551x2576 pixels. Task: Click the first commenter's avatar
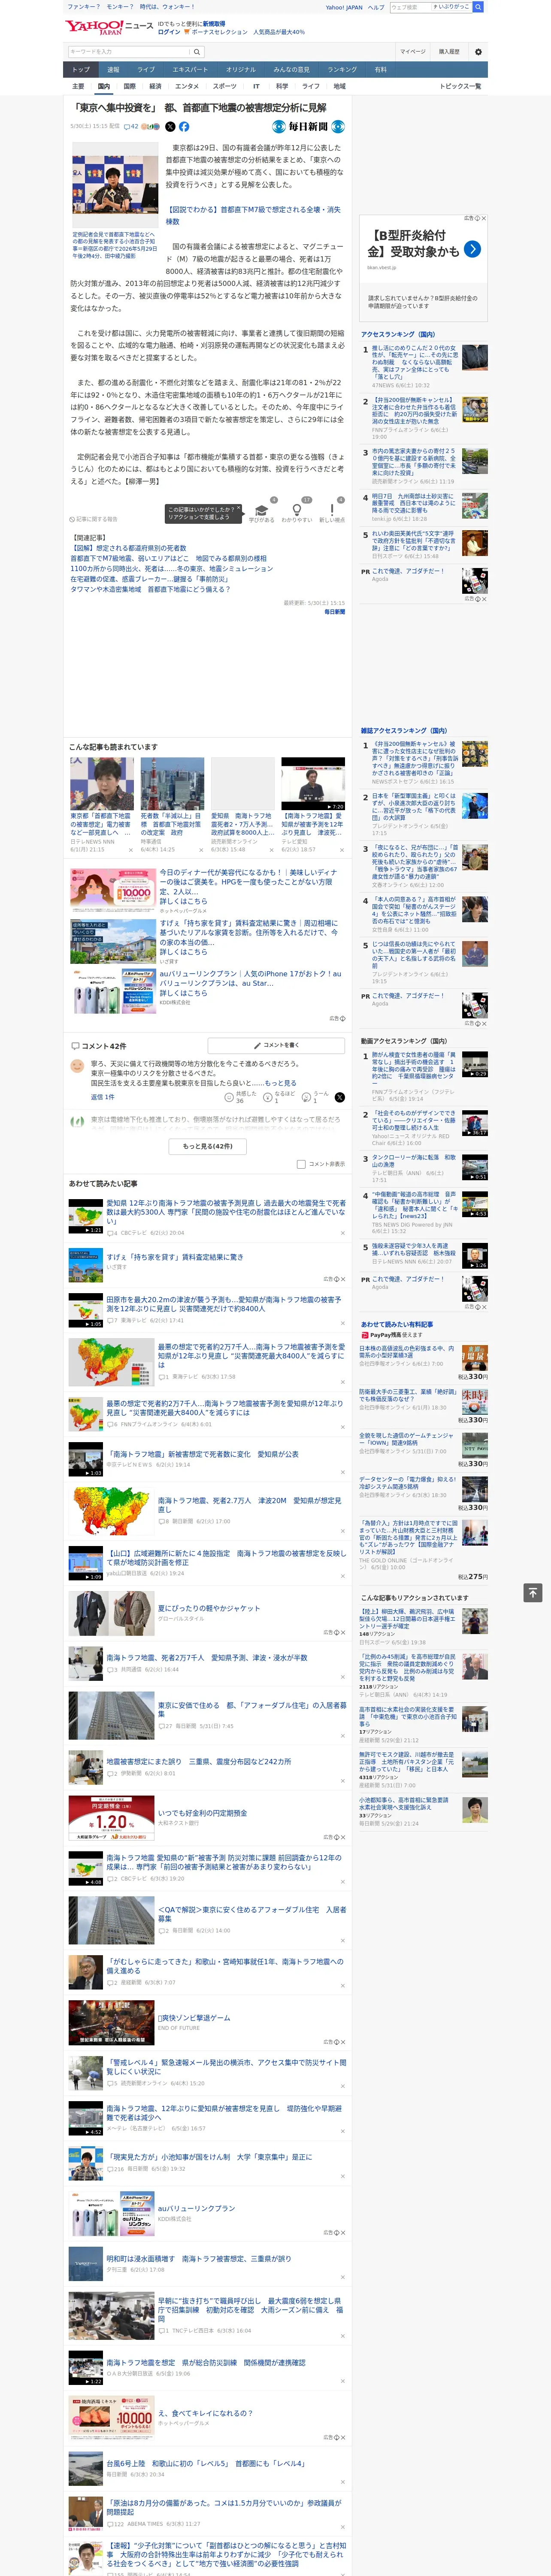77,1066
